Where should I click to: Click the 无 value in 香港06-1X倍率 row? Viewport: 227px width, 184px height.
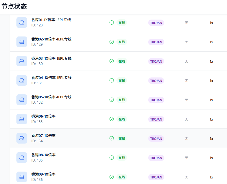pyautogui.click(x=186, y=119)
